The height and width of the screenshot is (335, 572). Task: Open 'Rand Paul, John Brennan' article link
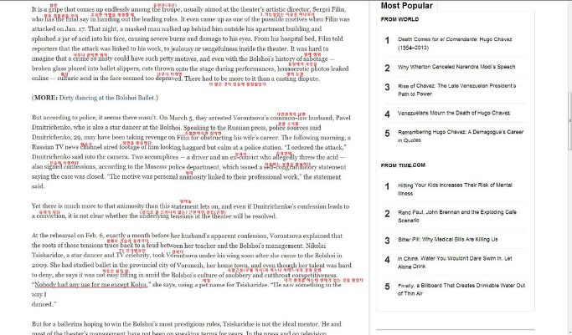[x=456, y=216]
